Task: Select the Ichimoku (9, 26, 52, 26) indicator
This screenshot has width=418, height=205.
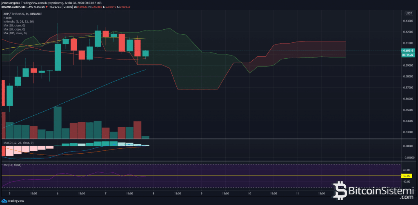Action: pos(19,21)
